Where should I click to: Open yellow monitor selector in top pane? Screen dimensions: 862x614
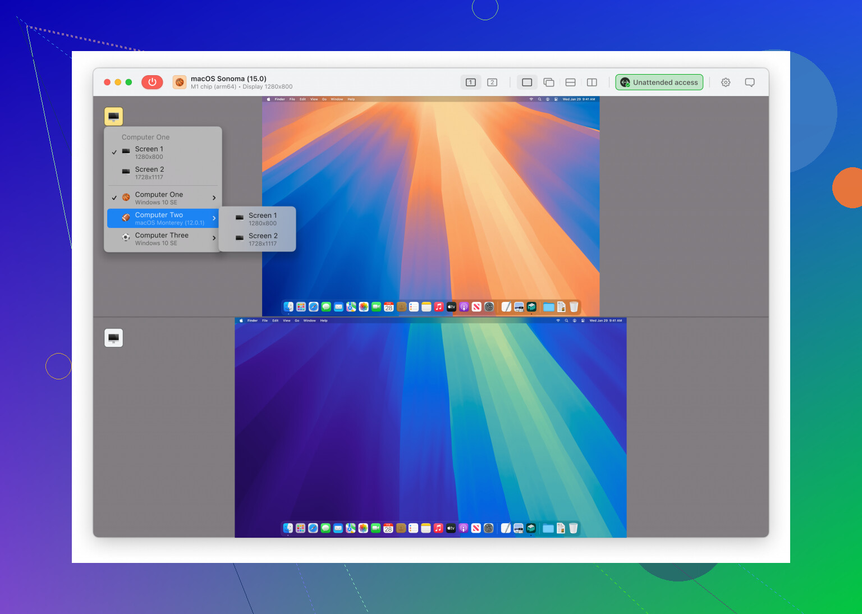[113, 116]
